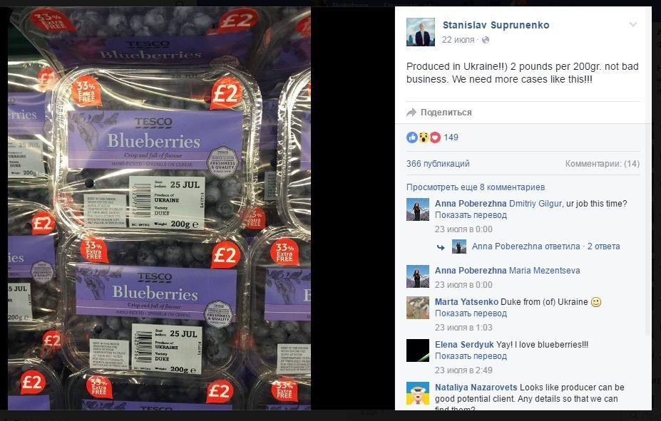
Task: Open the 366 публикаций shares link
Action: [x=438, y=164]
